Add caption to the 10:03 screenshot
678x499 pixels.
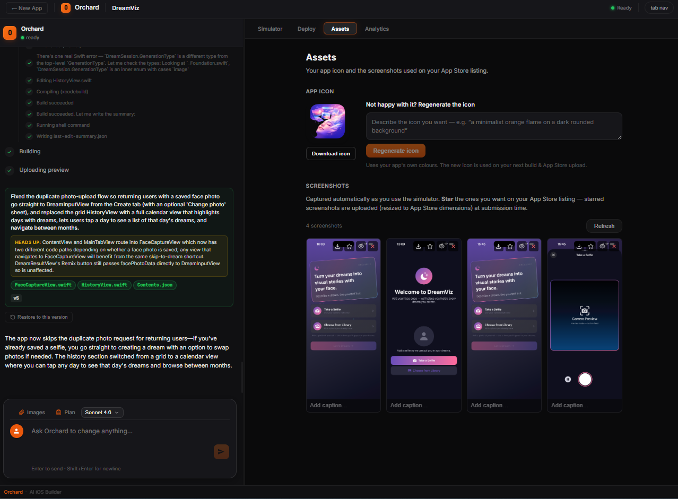click(x=343, y=405)
